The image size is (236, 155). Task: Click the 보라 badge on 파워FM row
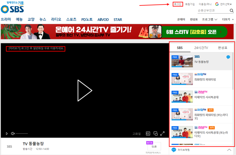click(x=210, y=110)
